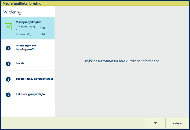Click the info icon beside Informasjon om leveringsprofil
190x130 pixels.
click(x=8, y=48)
